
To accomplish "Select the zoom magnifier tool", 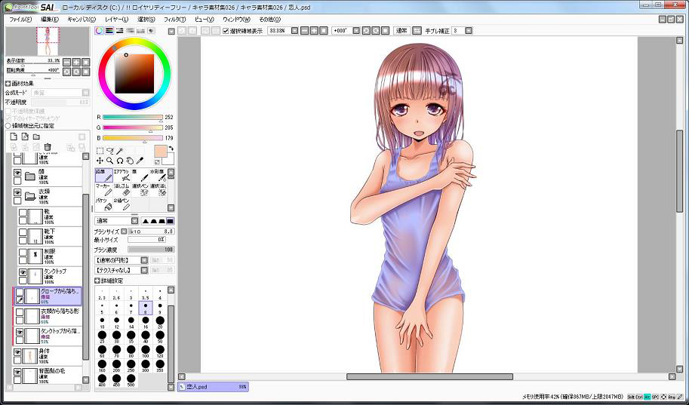I will pyautogui.click(x=110, y=161).
